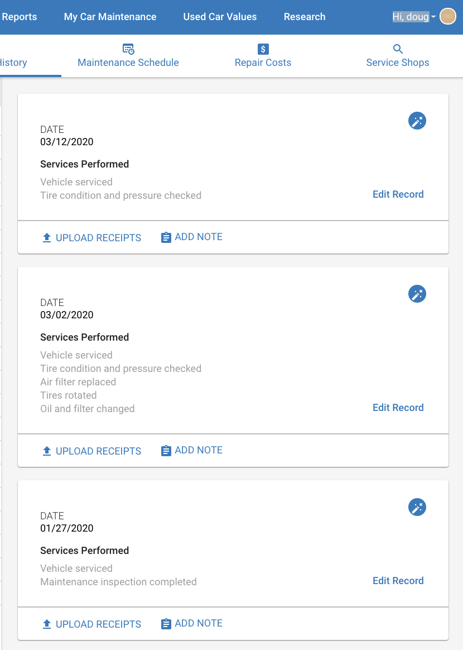This screenshot has width=463, height=650.
Task: Switch to the Repair Costs tab
Action: 263,56
